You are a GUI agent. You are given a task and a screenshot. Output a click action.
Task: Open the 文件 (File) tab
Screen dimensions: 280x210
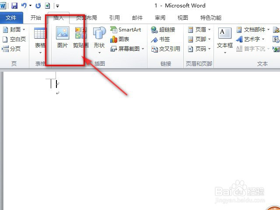11,17
